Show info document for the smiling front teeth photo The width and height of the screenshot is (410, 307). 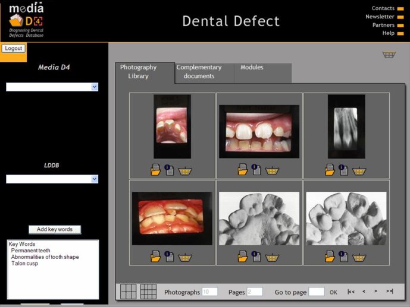point(256,169)
